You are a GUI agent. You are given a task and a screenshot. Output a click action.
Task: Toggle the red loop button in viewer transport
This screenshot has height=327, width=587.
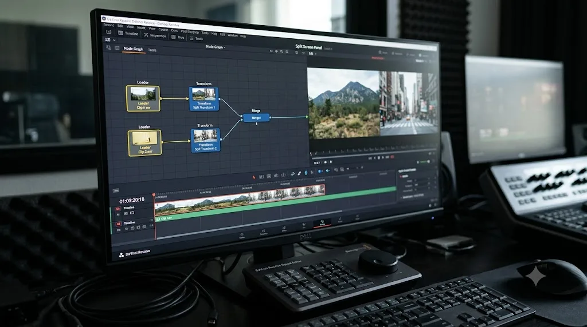click(x=392, y=157)
